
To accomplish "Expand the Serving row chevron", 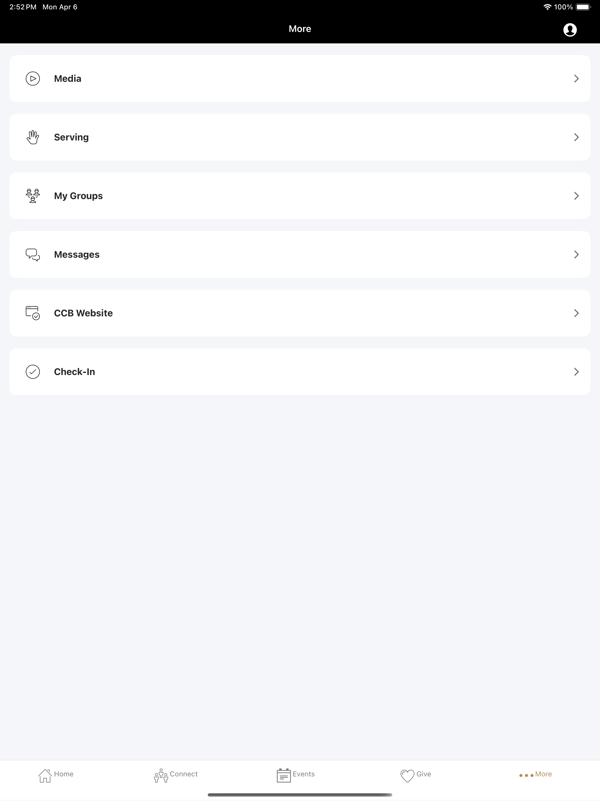I will [x=577, y=137].
